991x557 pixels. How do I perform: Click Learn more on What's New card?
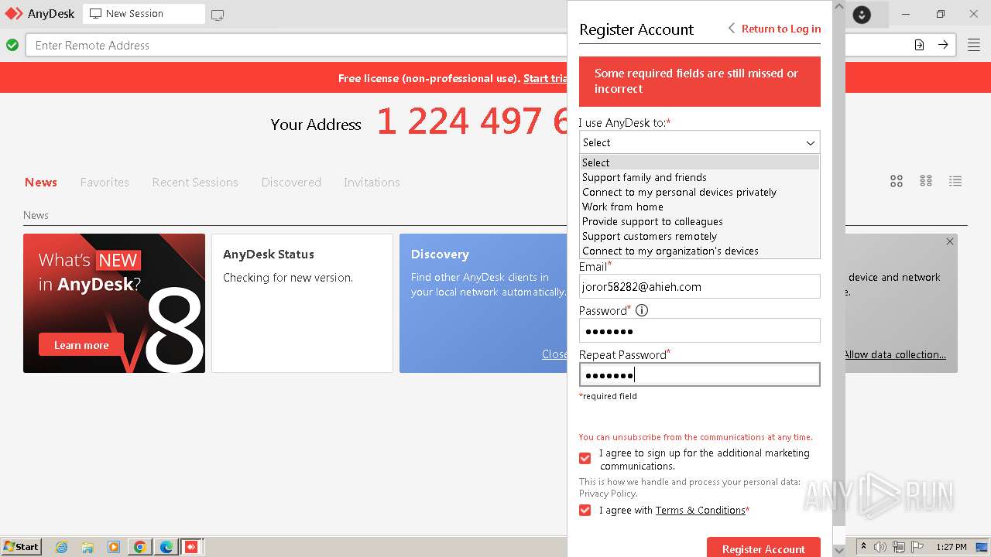[81, 345]
